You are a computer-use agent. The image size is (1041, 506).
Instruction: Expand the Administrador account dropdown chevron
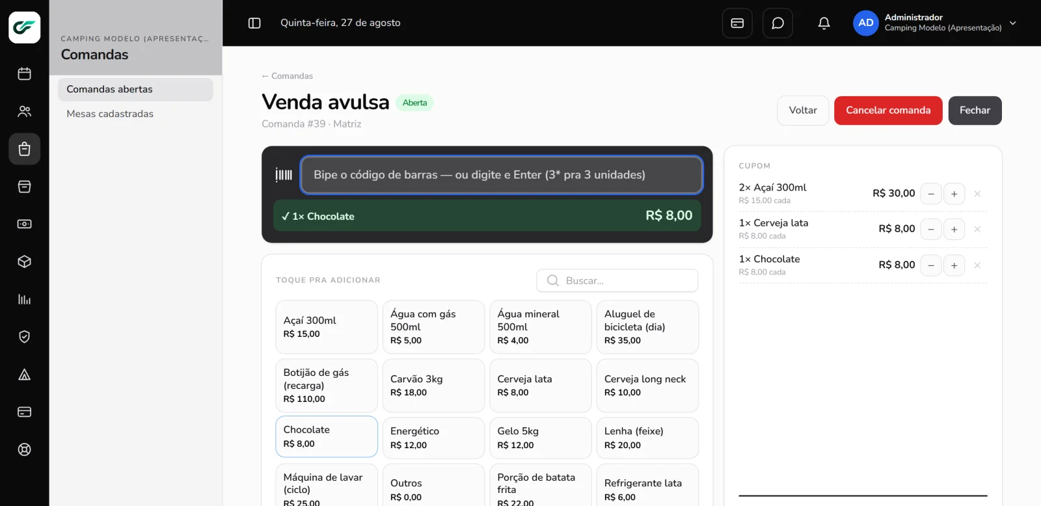coord(1012,23)
